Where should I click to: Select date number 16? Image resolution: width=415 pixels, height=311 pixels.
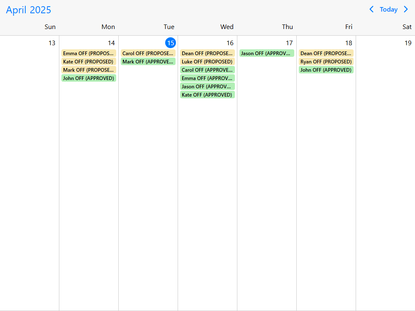pyautogui.click(x=230, y=43)
